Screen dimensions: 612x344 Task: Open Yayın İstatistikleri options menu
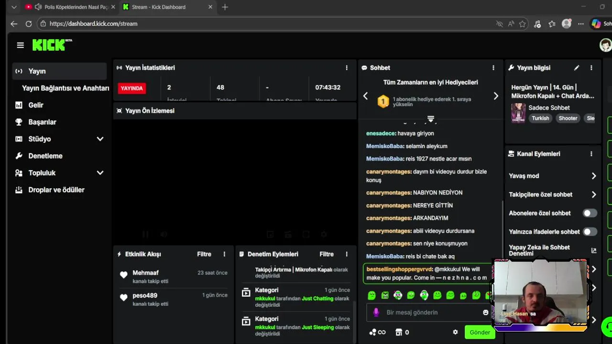[347, 68]
